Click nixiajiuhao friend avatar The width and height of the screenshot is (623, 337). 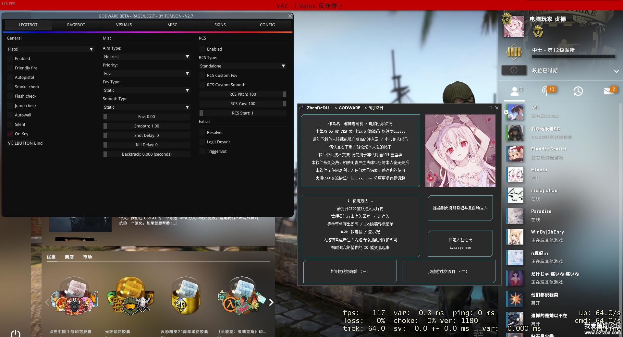(x=515, y=195)
